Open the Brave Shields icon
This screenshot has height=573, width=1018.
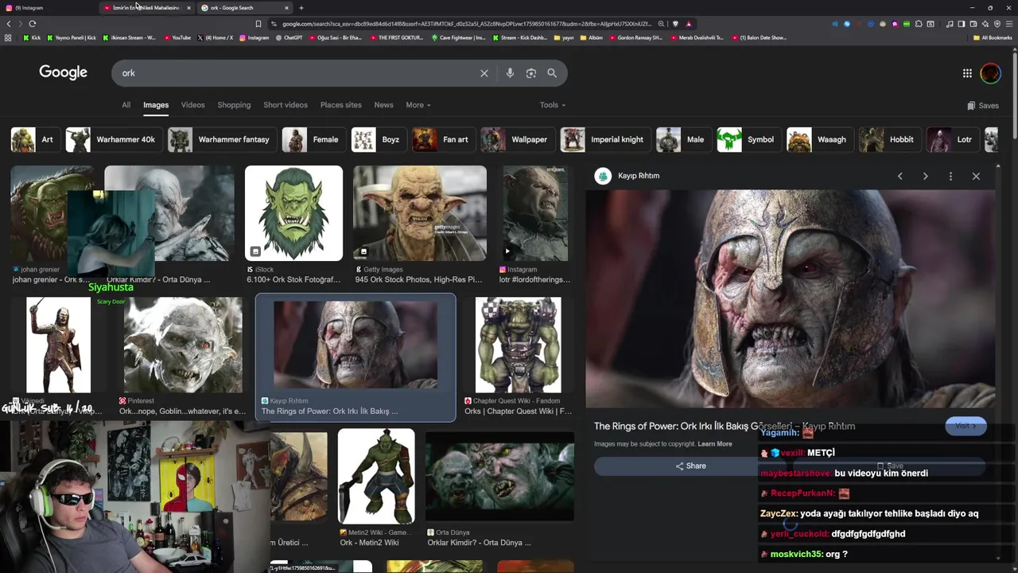[675, 24]
